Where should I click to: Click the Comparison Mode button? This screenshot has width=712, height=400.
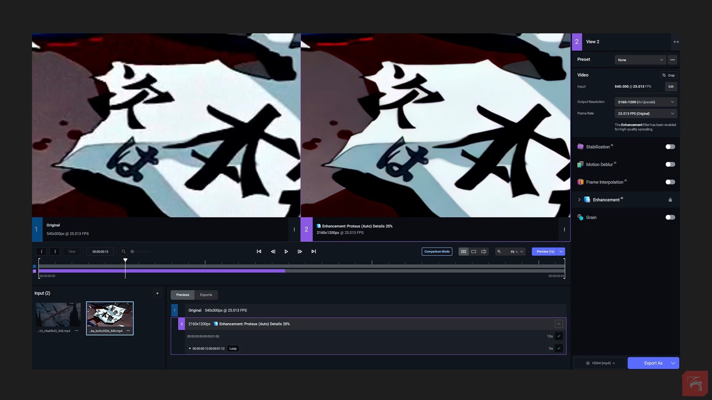[437, 251]
